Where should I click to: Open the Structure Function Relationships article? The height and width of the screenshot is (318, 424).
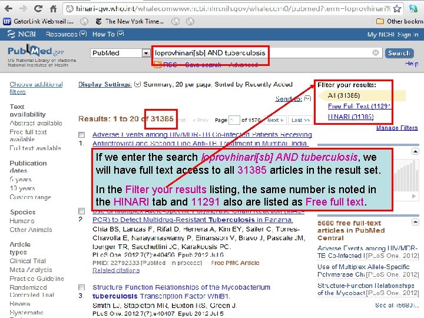pos(181,291)
